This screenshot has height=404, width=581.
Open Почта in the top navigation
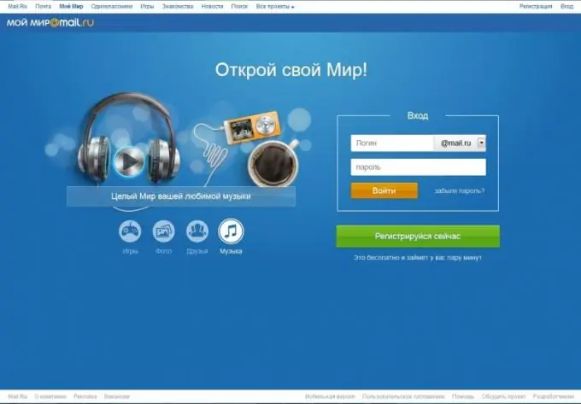[43, 6]
